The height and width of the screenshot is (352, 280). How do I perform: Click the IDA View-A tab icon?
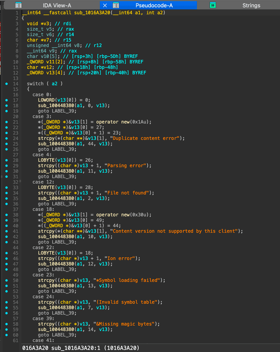coord(19,5)
